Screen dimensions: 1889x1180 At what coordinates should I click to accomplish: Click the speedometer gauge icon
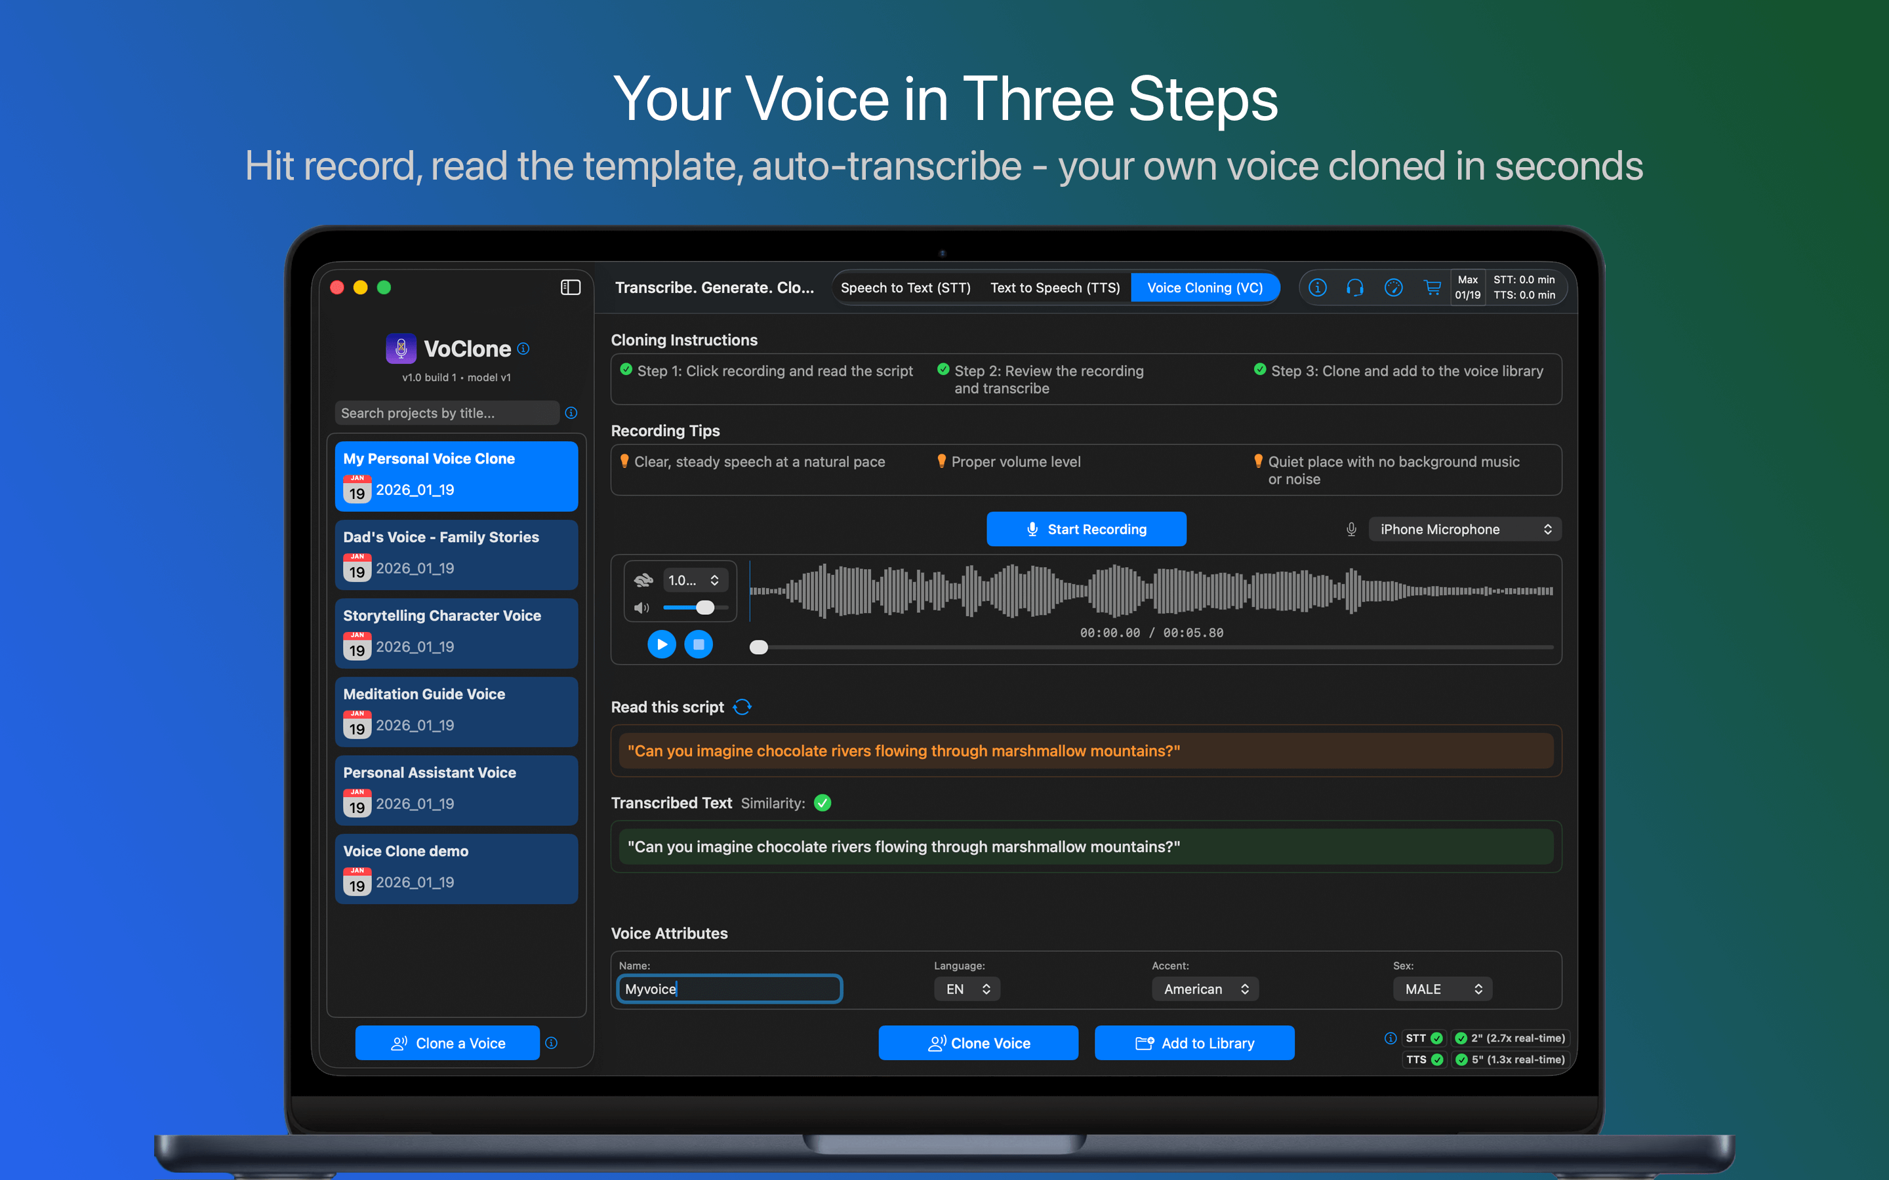(1393, 287)
